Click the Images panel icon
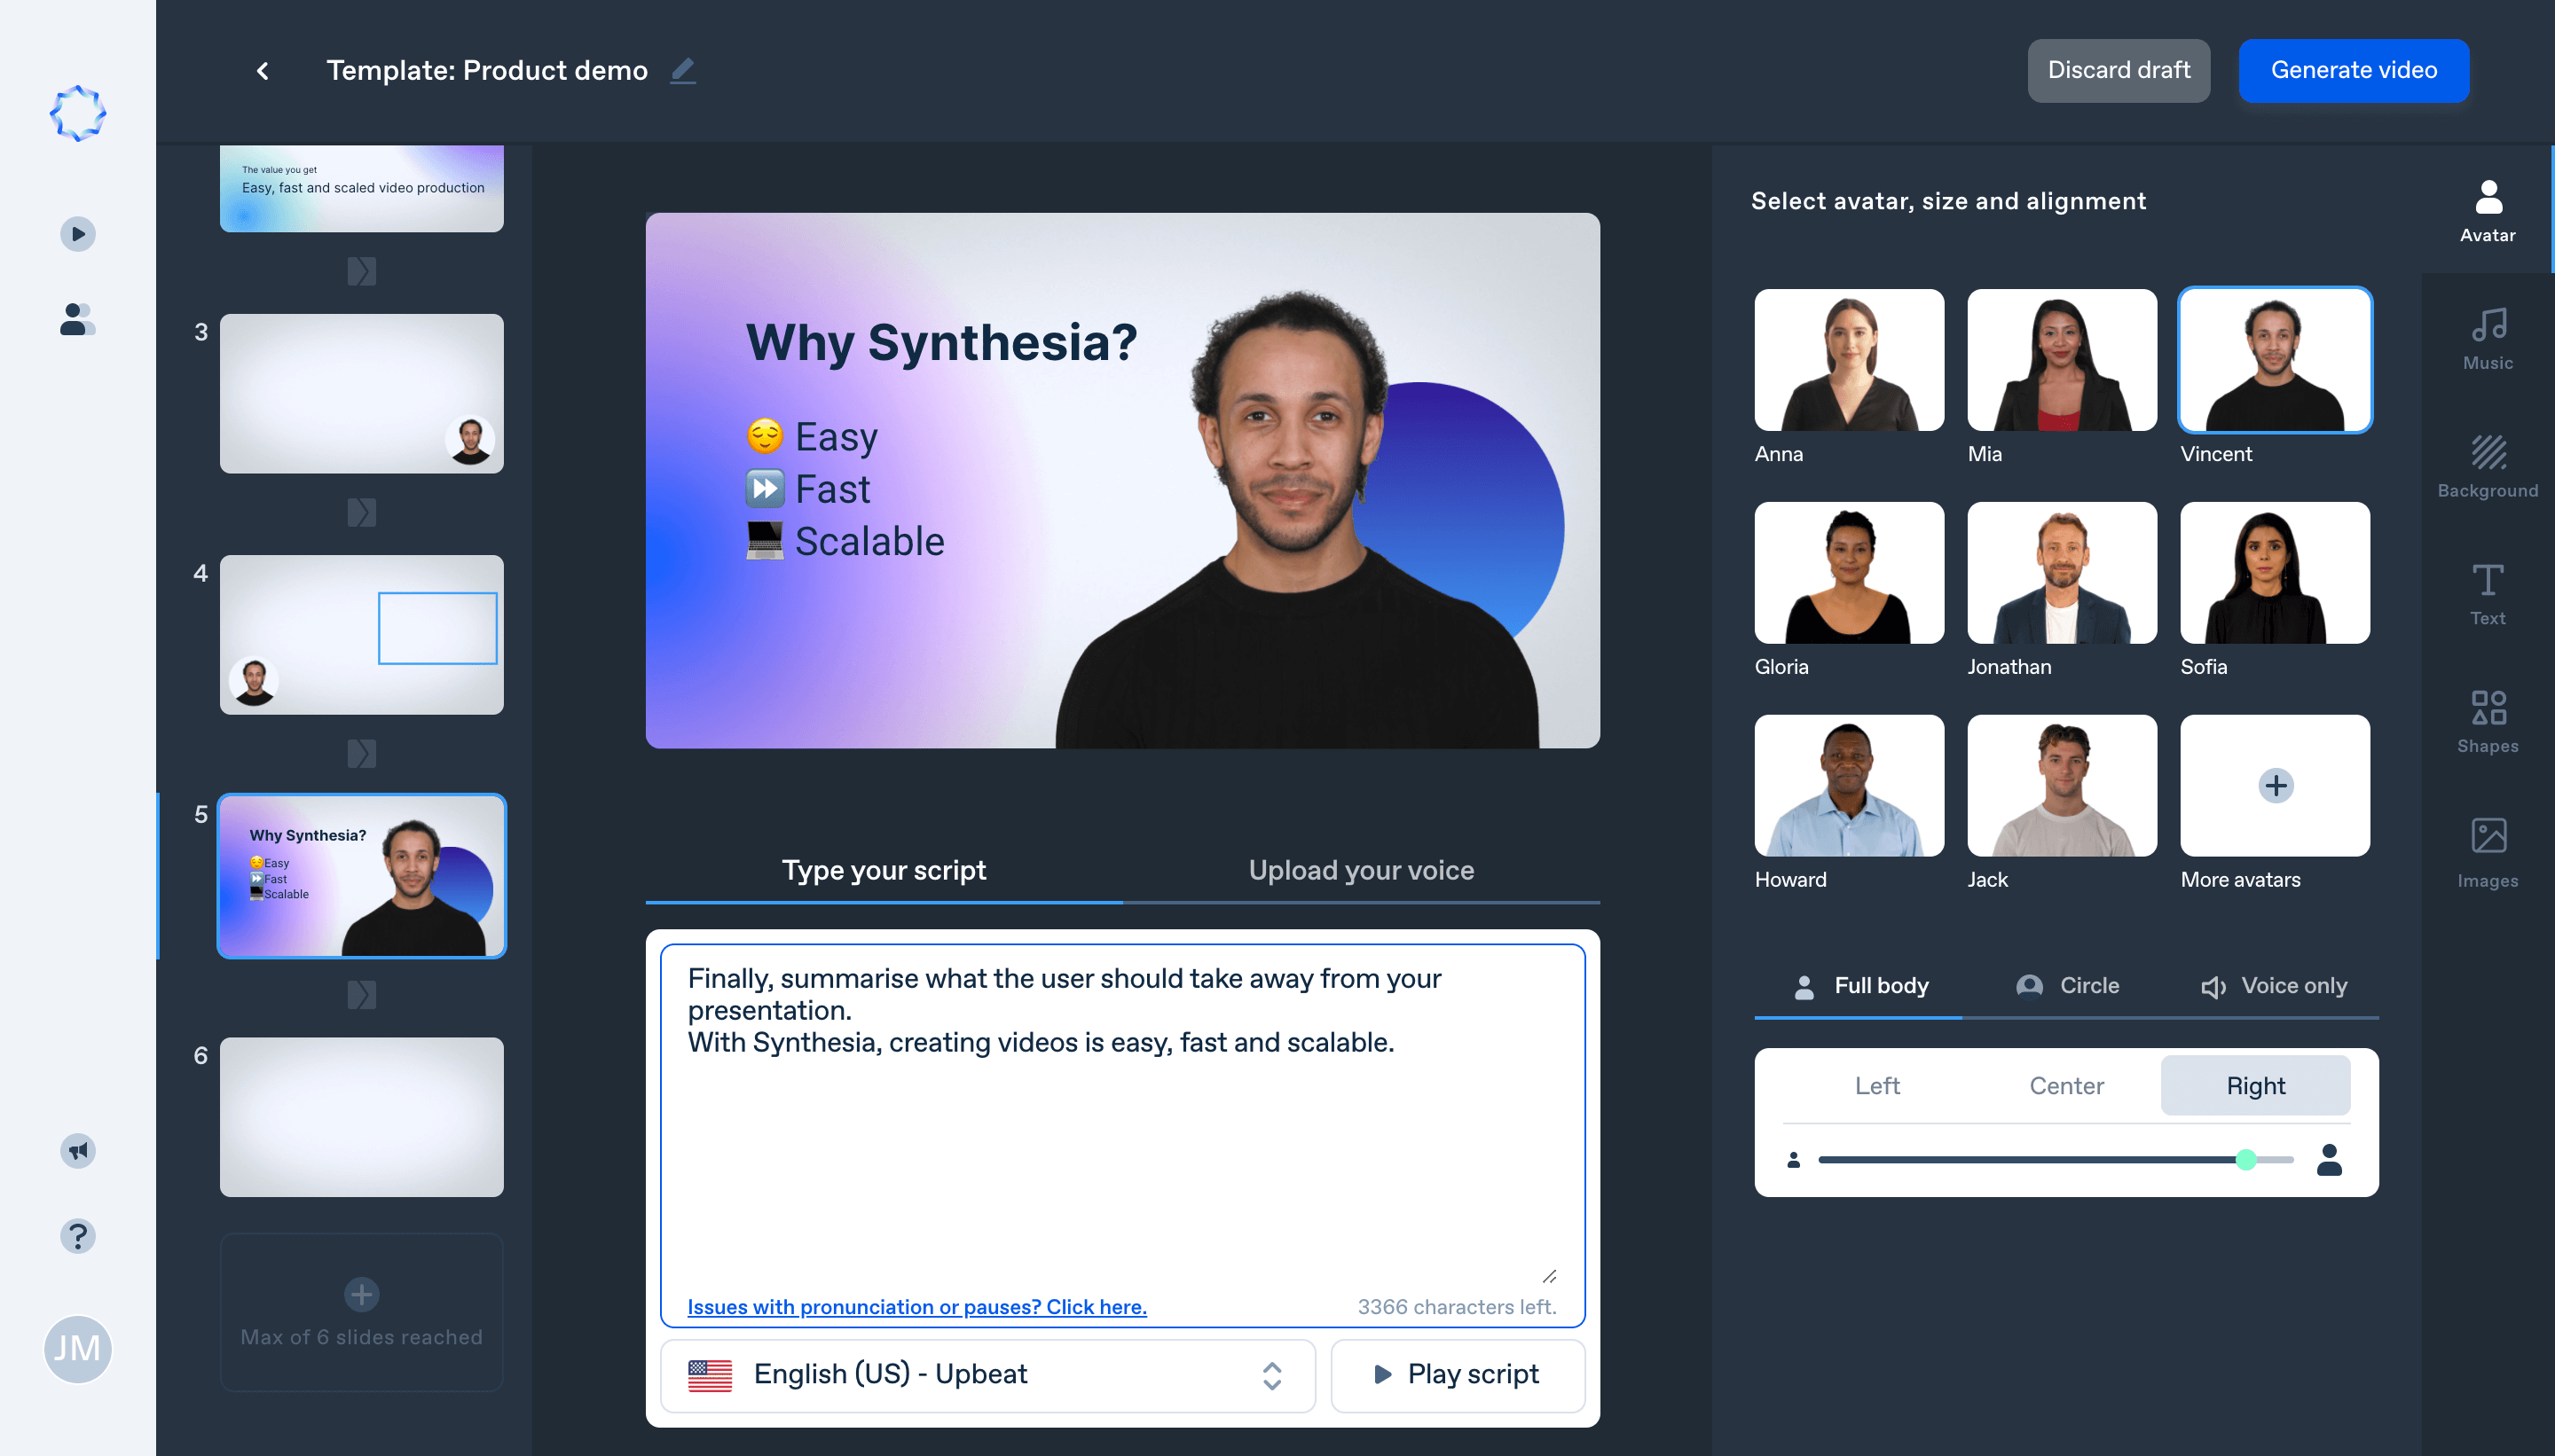2555x1456 pixels. (2488, 848)
